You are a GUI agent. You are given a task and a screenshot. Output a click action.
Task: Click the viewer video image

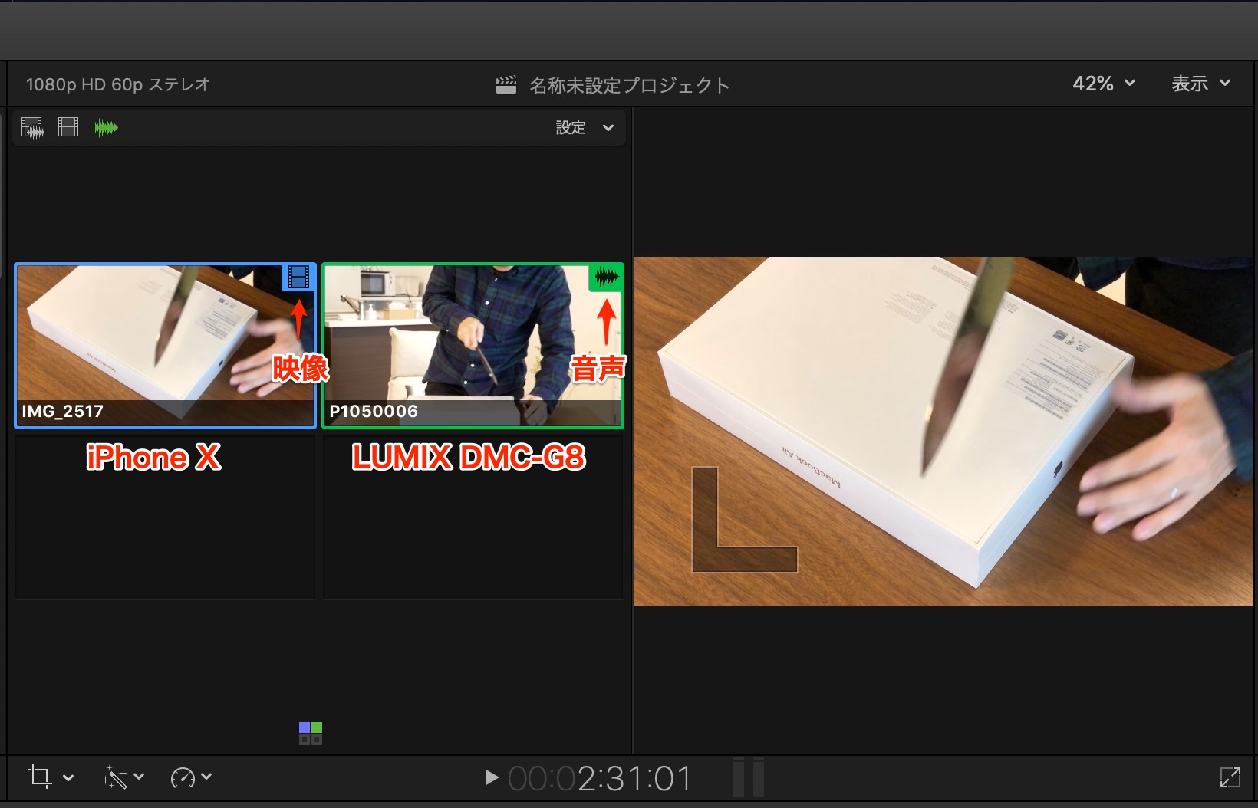click(x=943, y=432)
